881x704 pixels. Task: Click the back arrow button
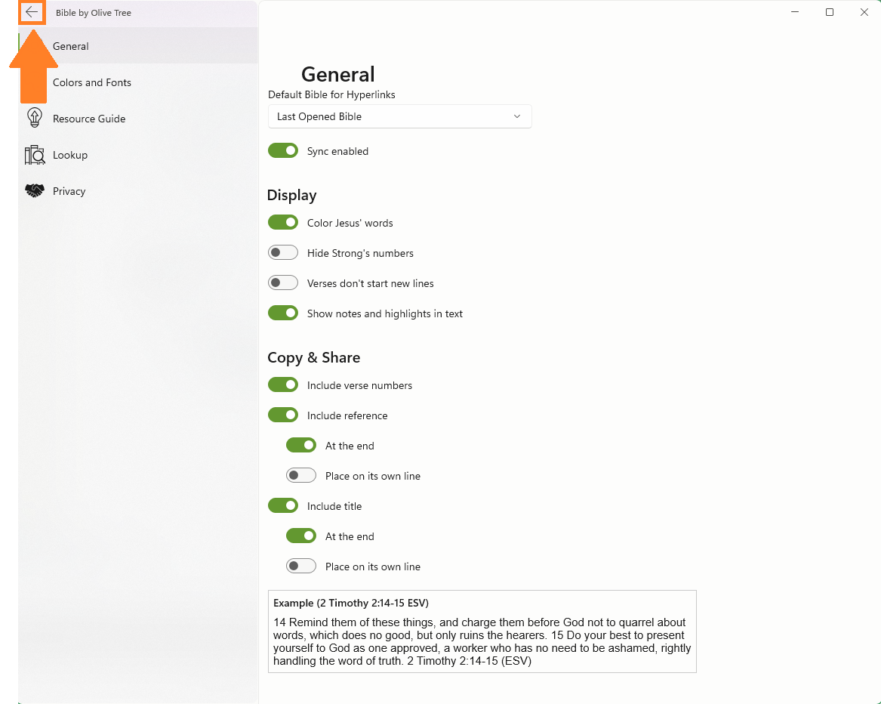pos(32,12)
